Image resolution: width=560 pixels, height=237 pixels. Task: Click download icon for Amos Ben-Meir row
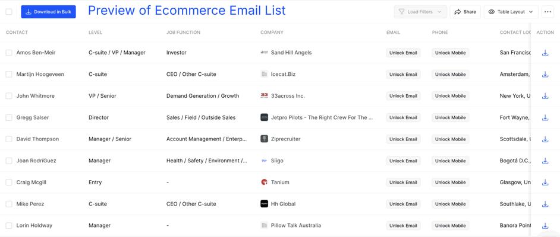[545, 53]
